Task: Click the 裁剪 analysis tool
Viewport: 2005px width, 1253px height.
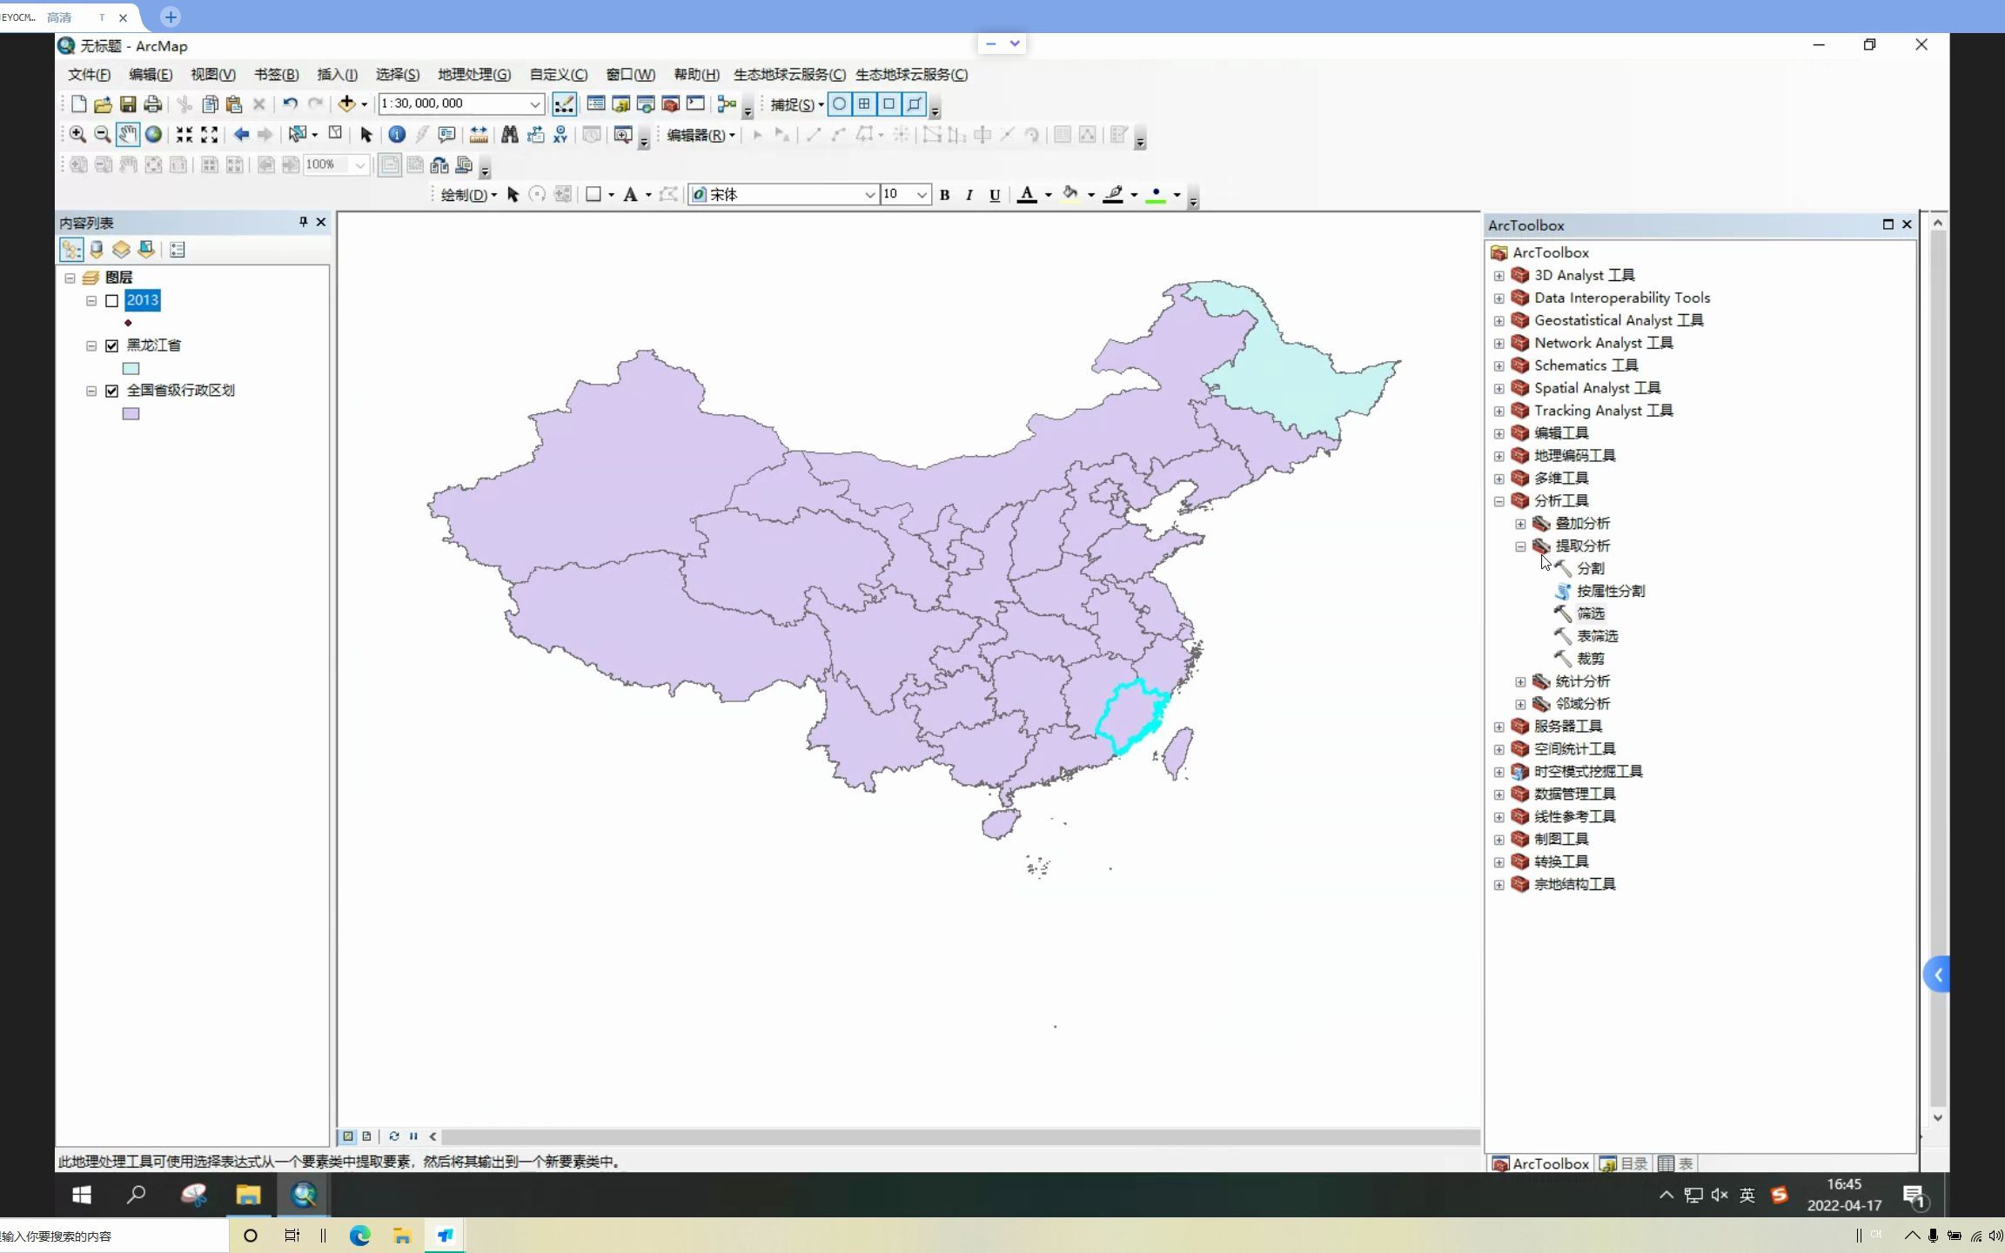Action: (1591, 657)
